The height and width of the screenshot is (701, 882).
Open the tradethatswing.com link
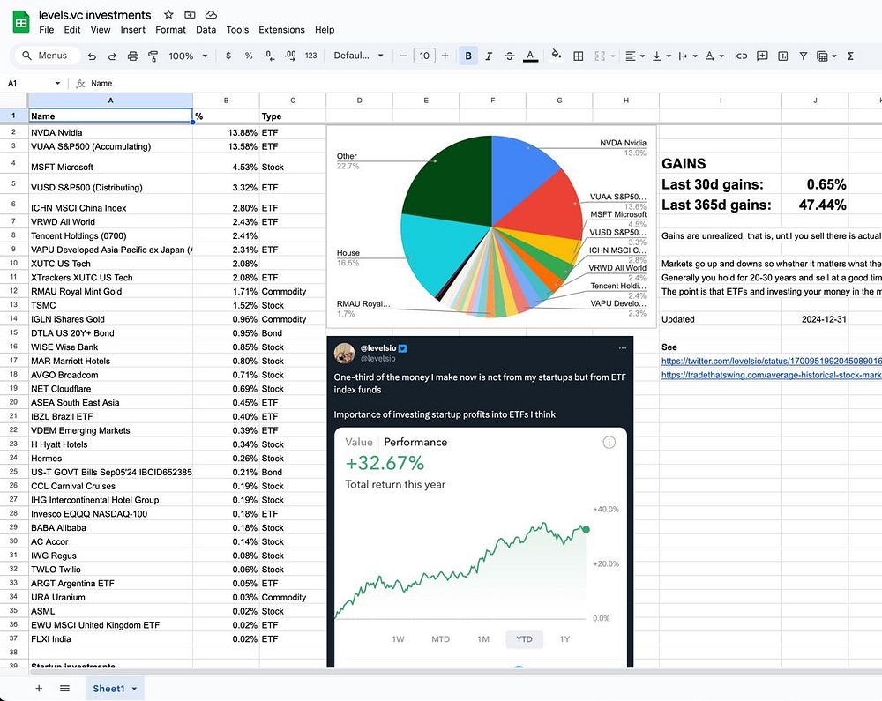[x=771, y=375]
